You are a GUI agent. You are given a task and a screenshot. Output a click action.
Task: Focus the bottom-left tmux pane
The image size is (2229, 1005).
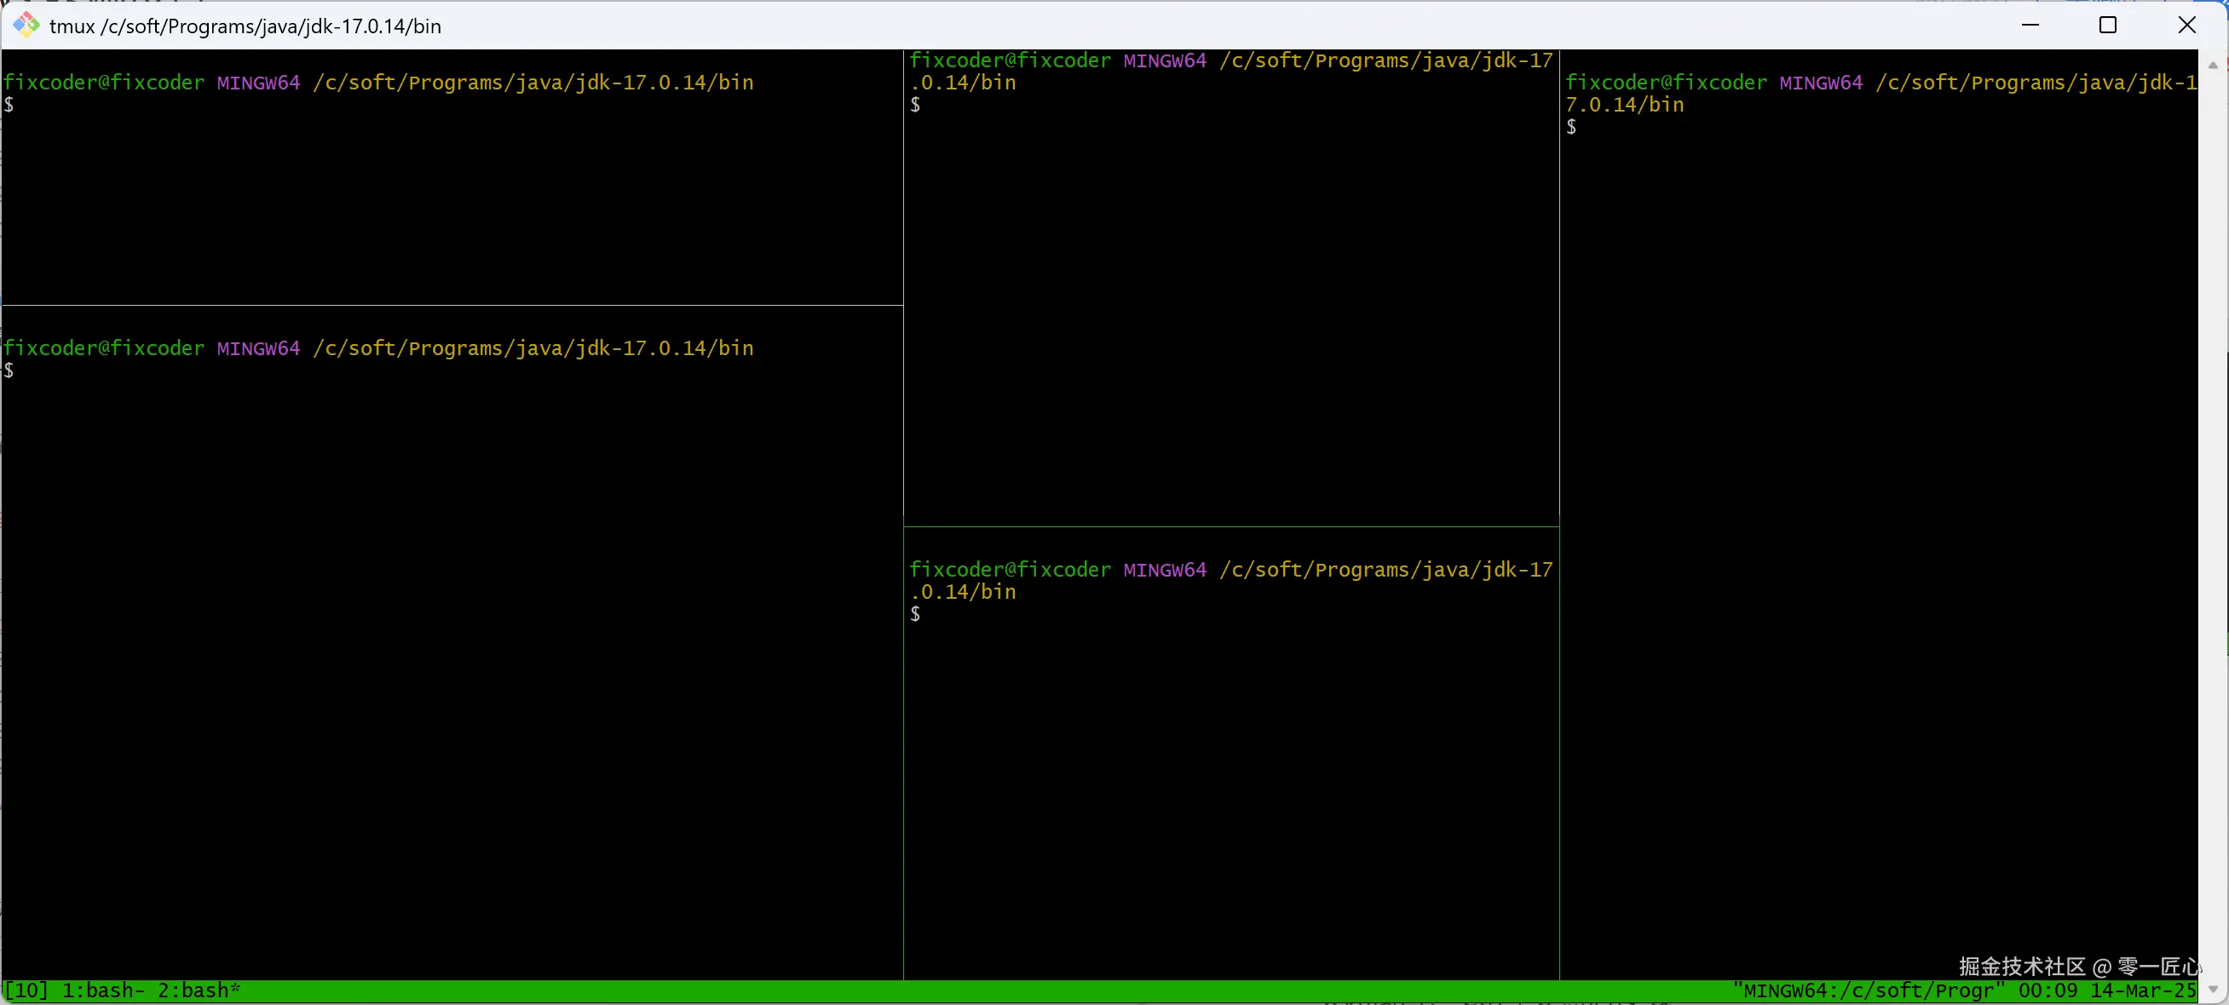coord(450,658)
